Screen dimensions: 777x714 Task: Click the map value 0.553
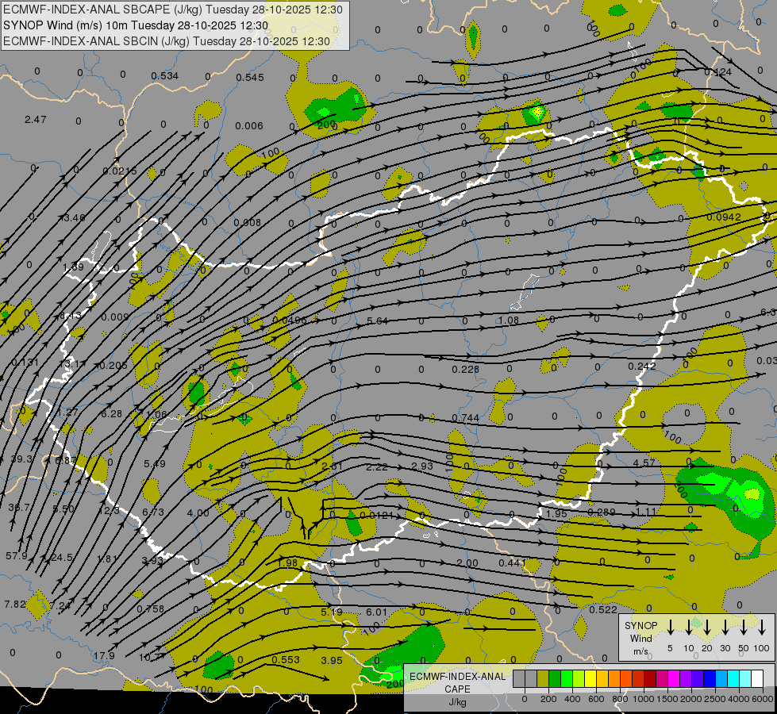pos(286,659)
